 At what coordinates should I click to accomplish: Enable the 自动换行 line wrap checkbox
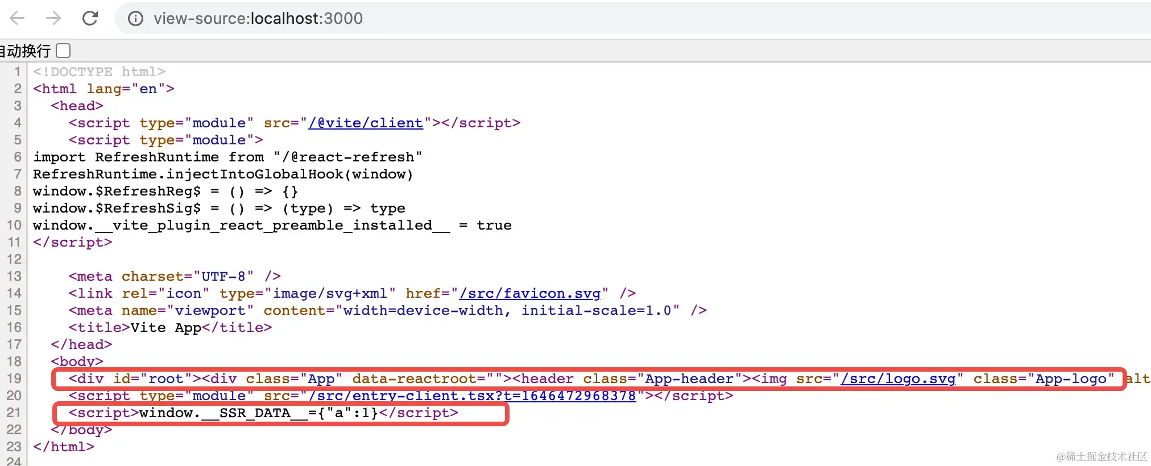pos(63,51)
